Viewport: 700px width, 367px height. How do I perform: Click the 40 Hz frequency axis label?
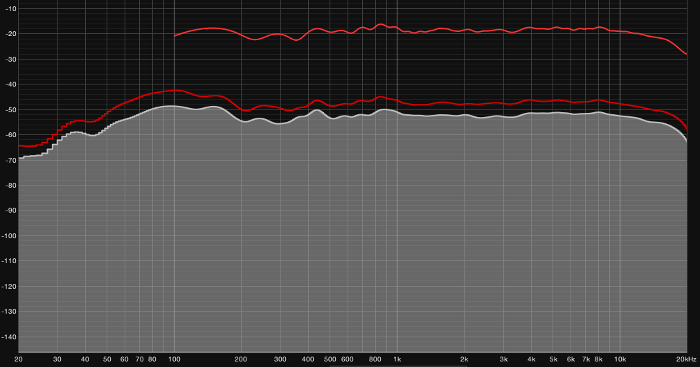click(85, 359)
